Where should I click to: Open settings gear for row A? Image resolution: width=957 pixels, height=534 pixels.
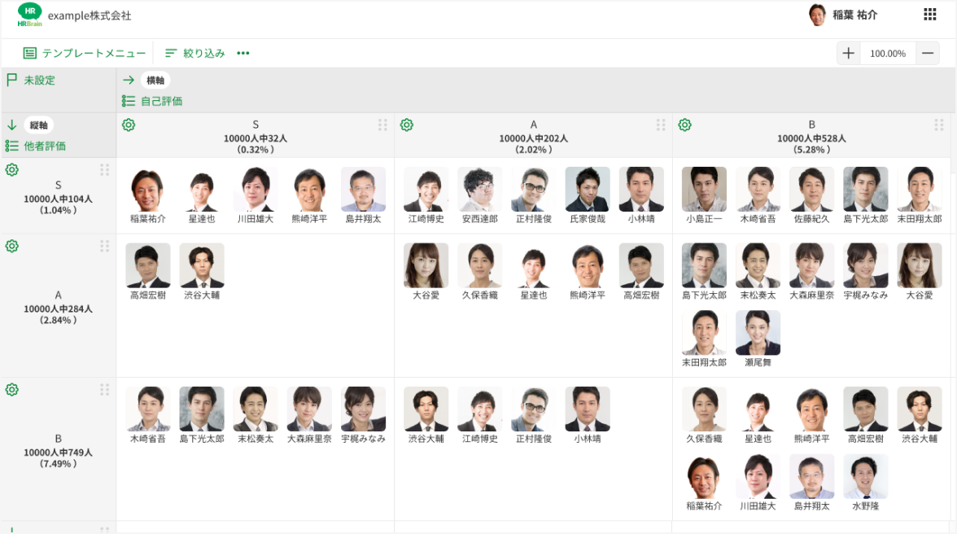click(x=11, y=246)
